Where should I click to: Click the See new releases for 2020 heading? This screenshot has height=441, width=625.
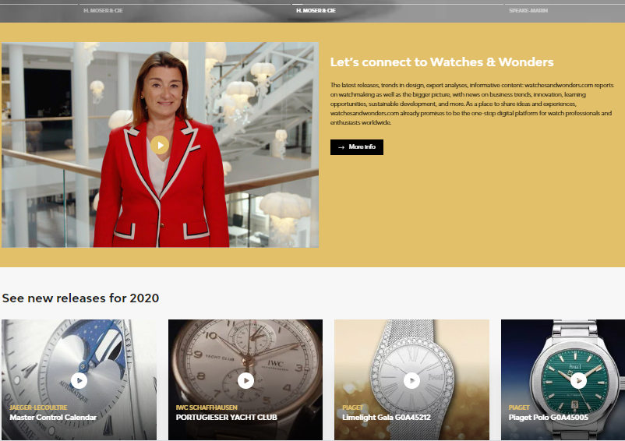[x=80, y=298]
